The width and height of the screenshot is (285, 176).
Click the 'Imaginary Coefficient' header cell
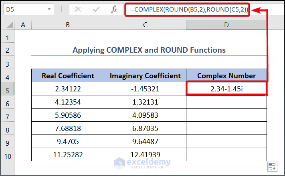point(145,75)
